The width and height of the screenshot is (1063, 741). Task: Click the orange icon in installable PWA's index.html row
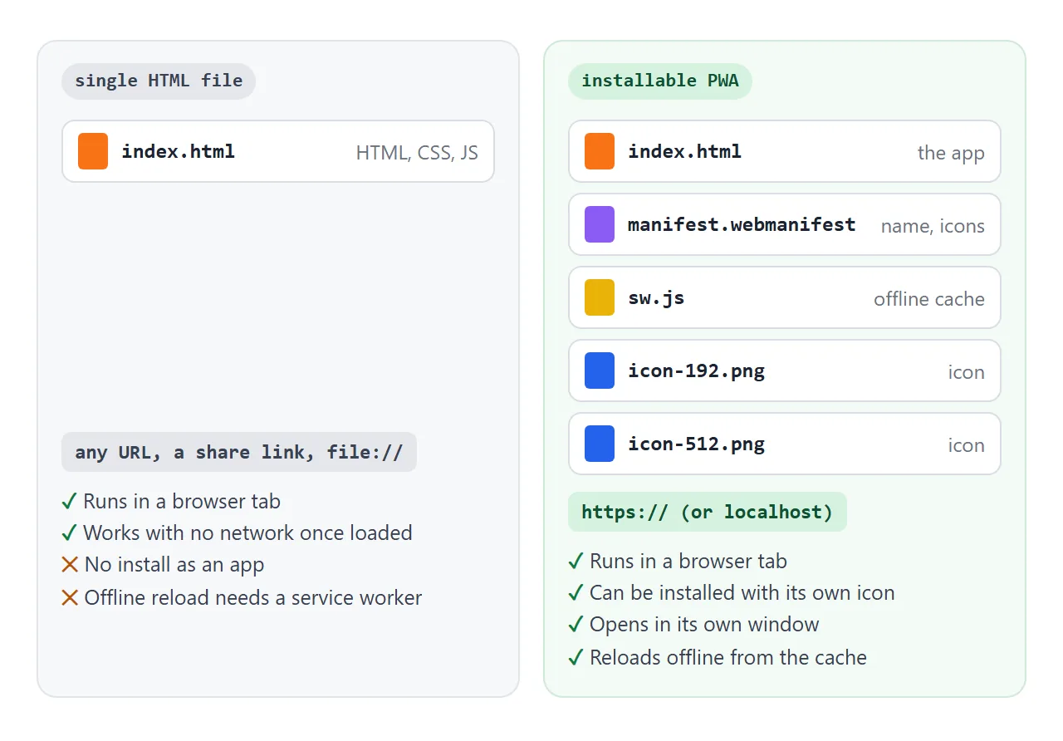click(600, 151)
